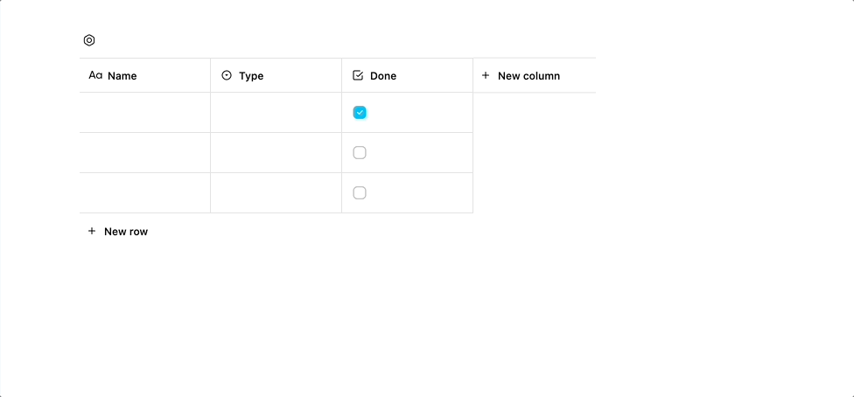
Task: Open the Done column header menu
Action: coord(408,75)
